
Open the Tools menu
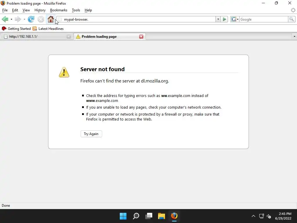click(76, 10)
